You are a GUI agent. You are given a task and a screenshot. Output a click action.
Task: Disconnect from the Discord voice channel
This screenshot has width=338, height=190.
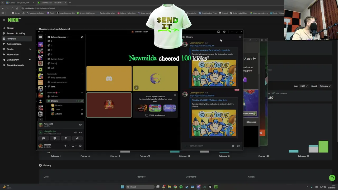click(x=80, y=132)
